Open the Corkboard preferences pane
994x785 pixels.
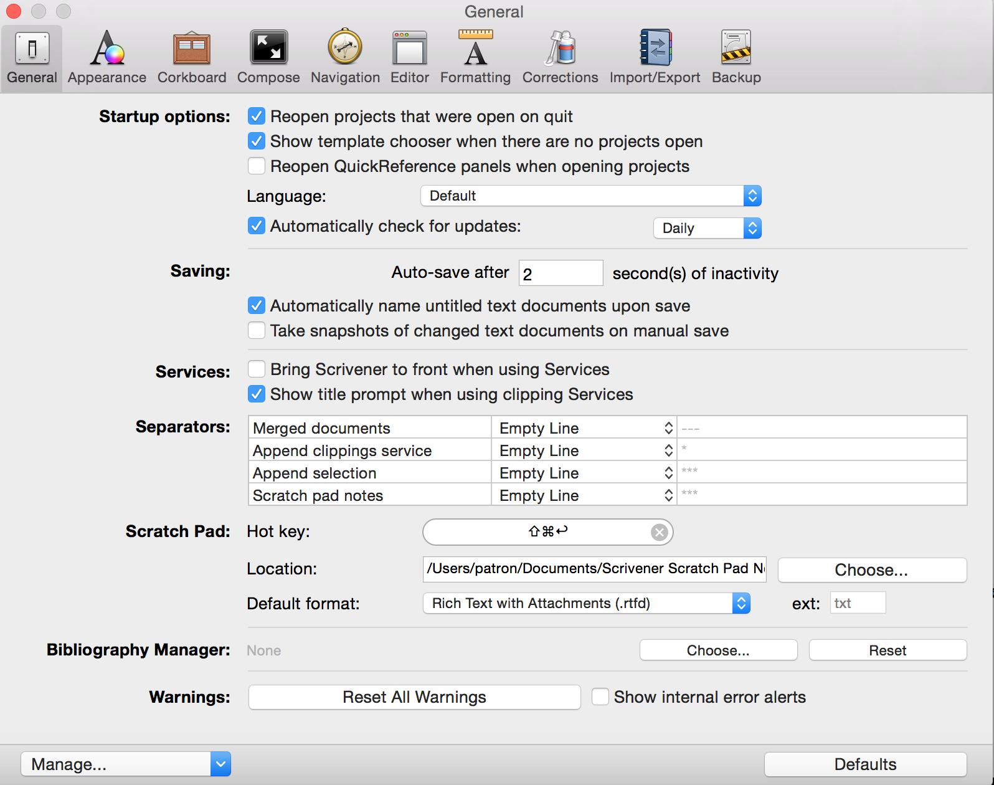pos(192,57)
